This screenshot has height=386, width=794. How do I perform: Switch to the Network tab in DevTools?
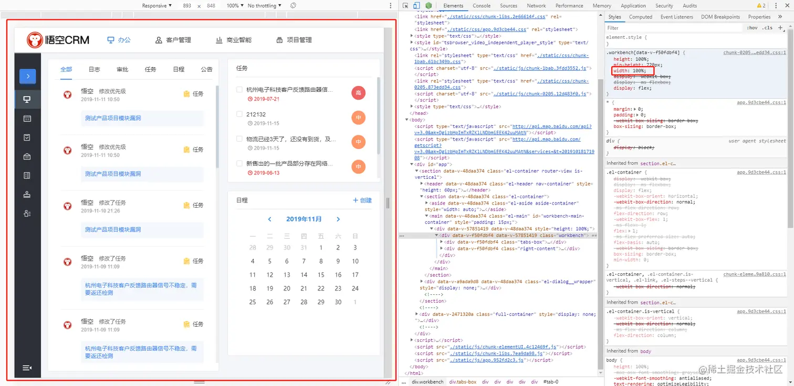(536, 6)
